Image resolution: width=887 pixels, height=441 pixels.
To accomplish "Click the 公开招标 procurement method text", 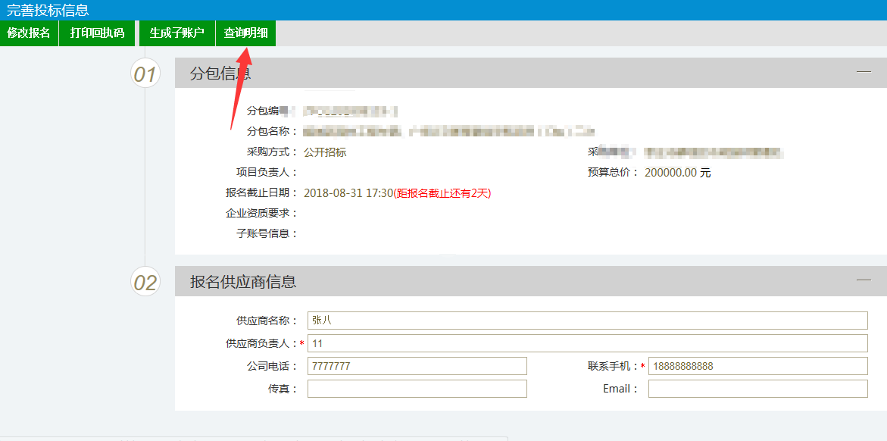I will (x=325, y=152).
